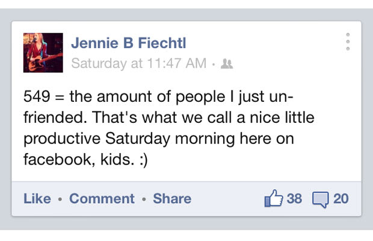Click the dot separator between Comment and Share
This screenshot has width=373, height=241.
tap(144, 199)
